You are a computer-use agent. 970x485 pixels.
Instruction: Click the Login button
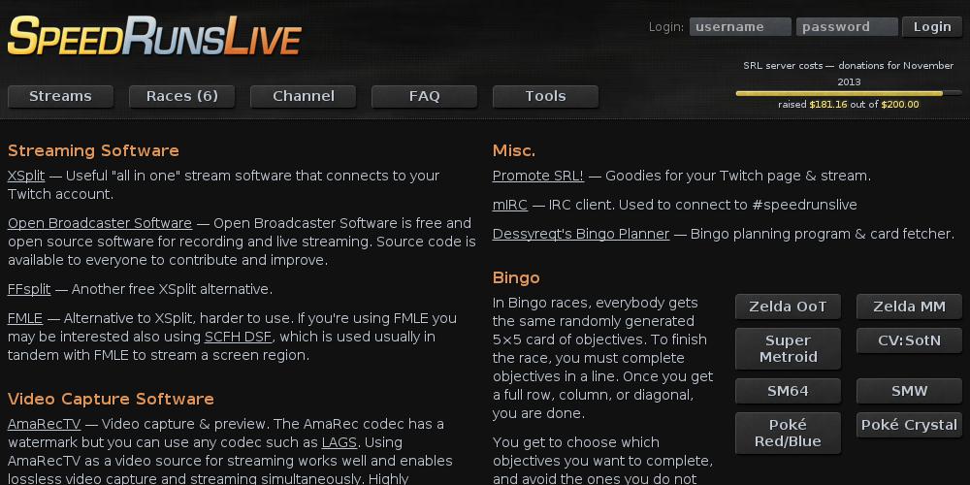(x=932, y=26)
